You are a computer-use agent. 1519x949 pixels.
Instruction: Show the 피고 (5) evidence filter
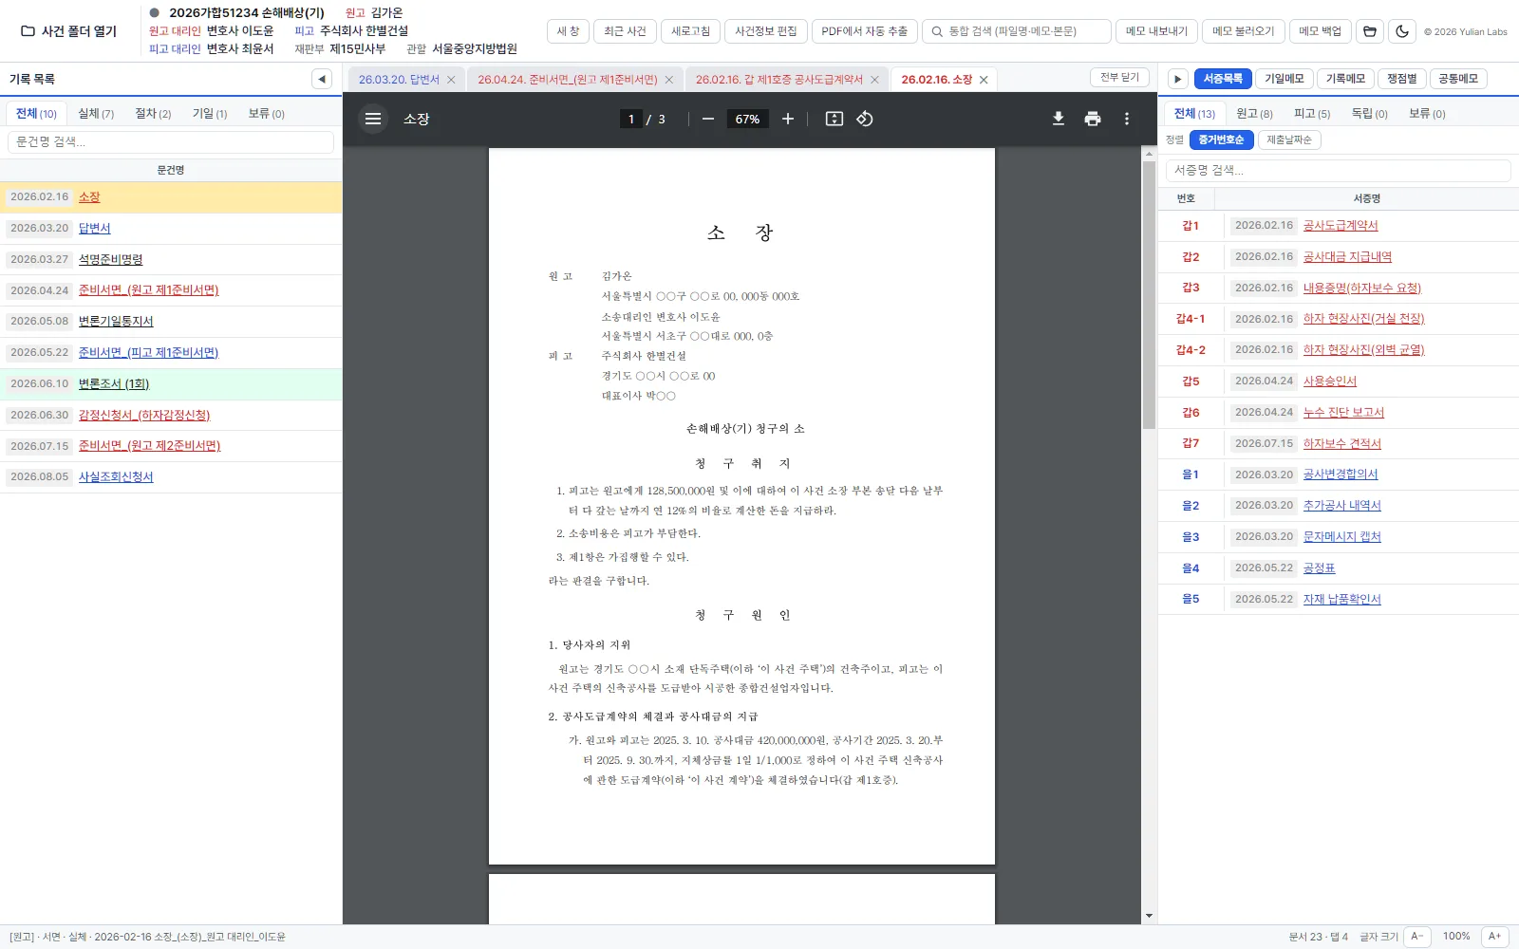1312,114
